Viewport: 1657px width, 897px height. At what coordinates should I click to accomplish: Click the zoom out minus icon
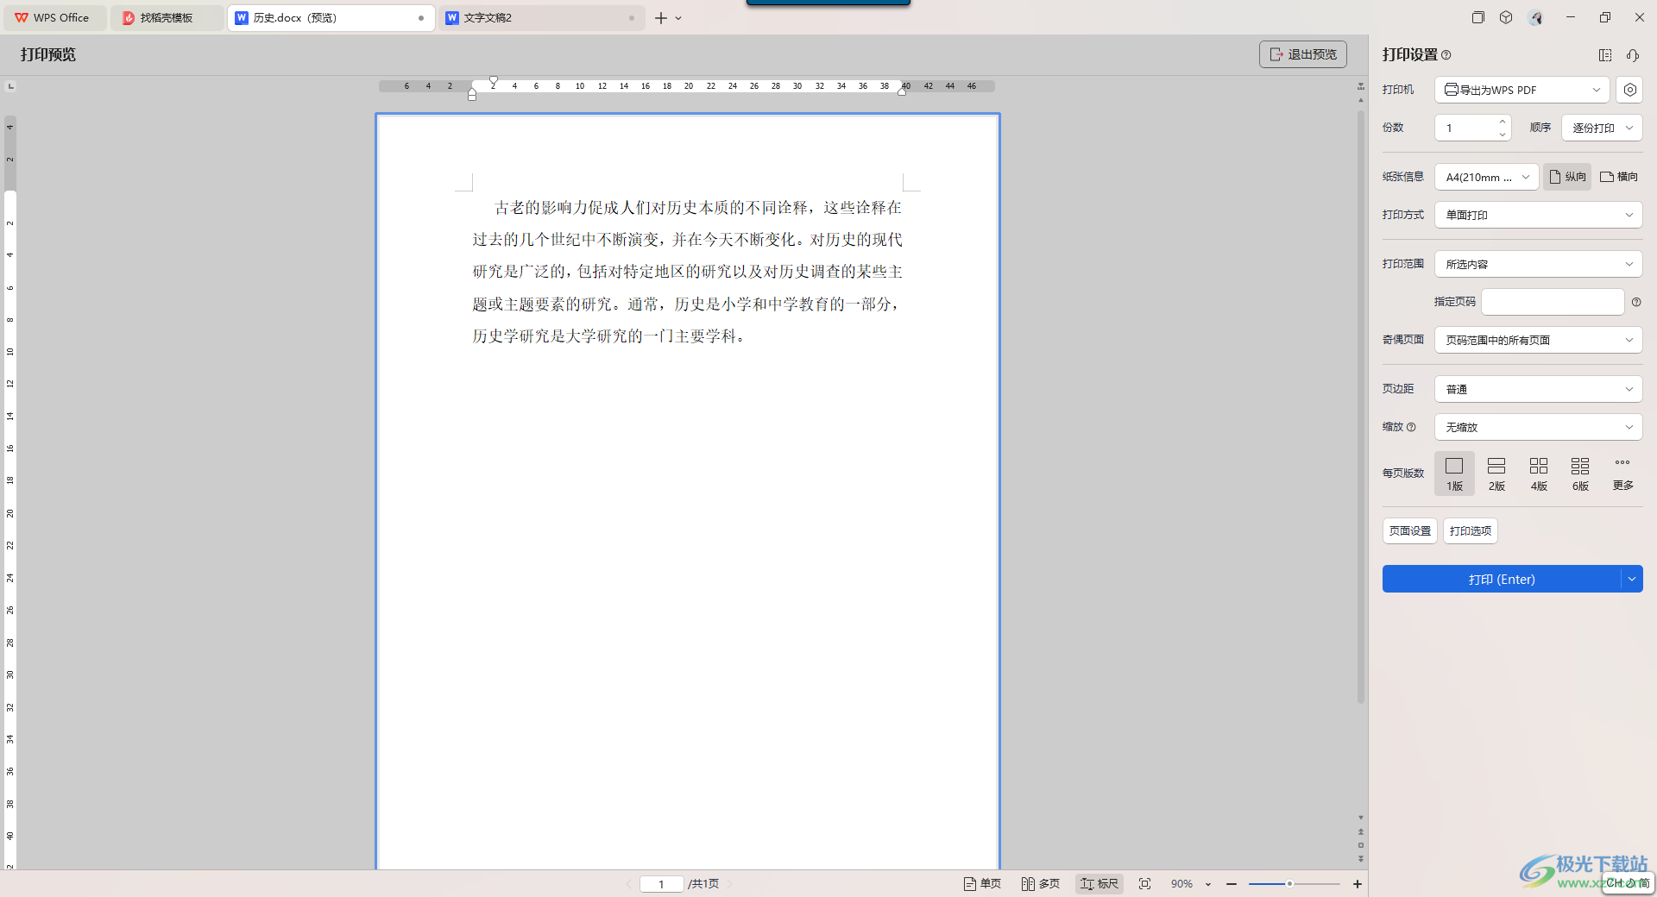click(1232, 884)
